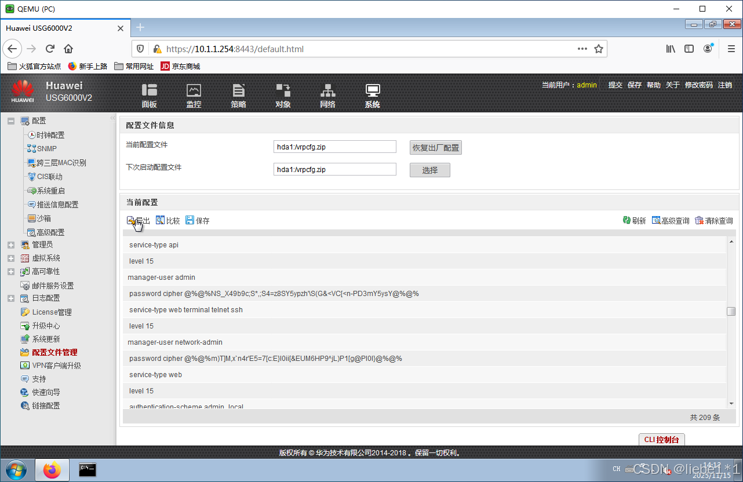This screenshot has height=482, width=743.
Task: Reload the page with the browser refresh icon
Action: (50, 49)
